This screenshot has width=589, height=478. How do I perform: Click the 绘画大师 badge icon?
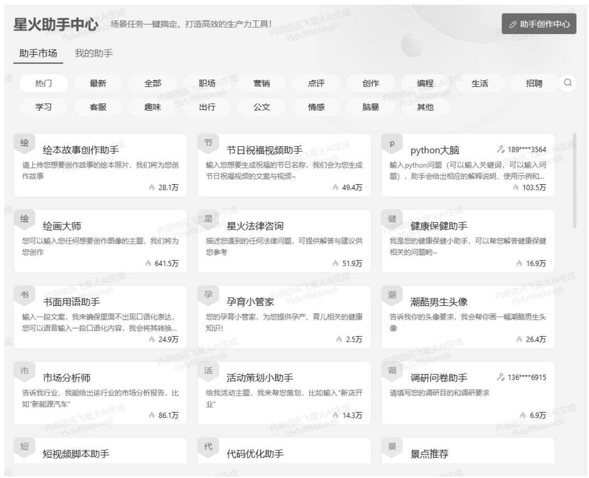(24, 219)
